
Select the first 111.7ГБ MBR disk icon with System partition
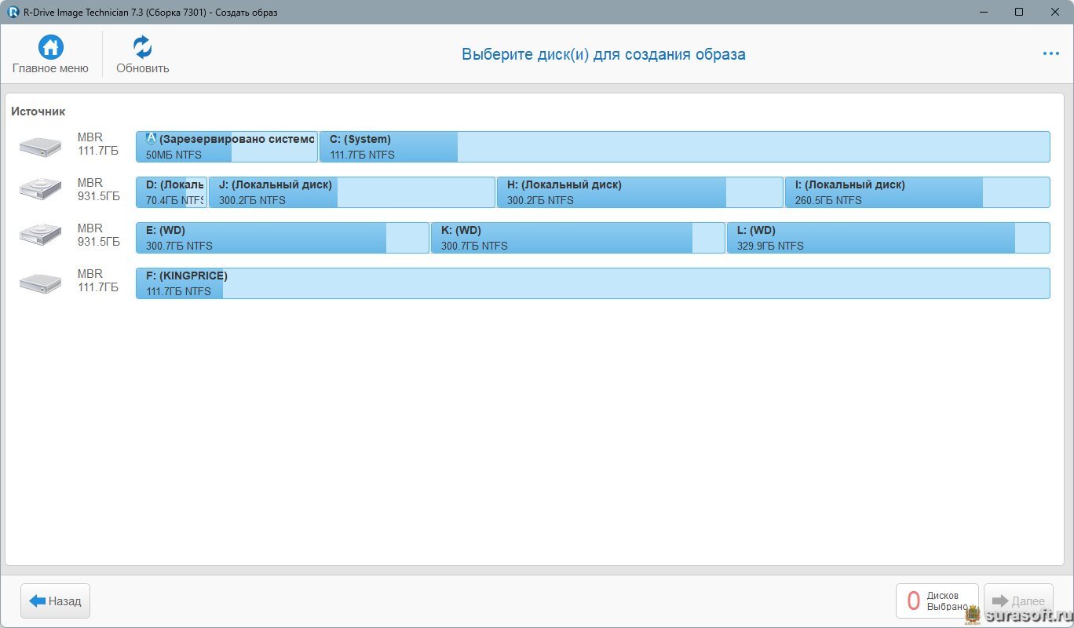point(40,146)
